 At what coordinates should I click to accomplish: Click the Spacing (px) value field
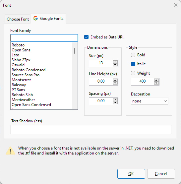(x=101, y=101)
